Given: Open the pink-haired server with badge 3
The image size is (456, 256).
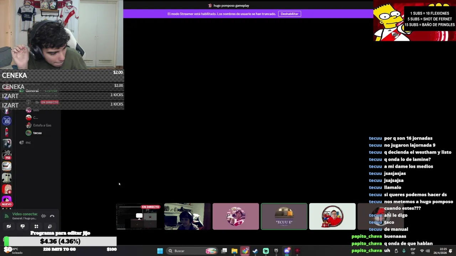Looking at the screenshot, I should [7, 188].
